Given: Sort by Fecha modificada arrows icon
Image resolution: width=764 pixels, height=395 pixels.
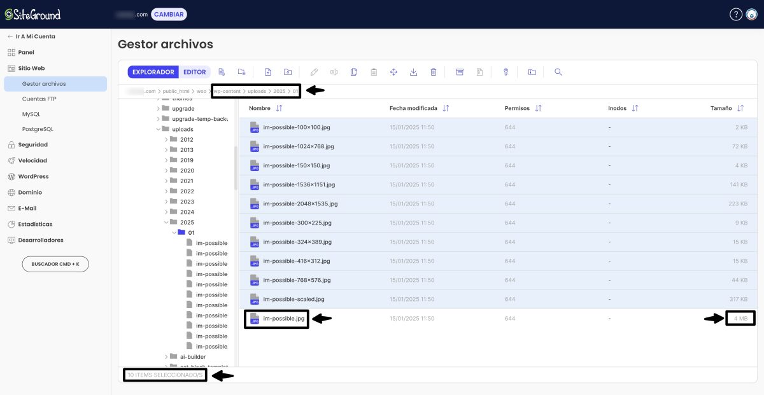Looking at the screenshot, I should (446, 108).
